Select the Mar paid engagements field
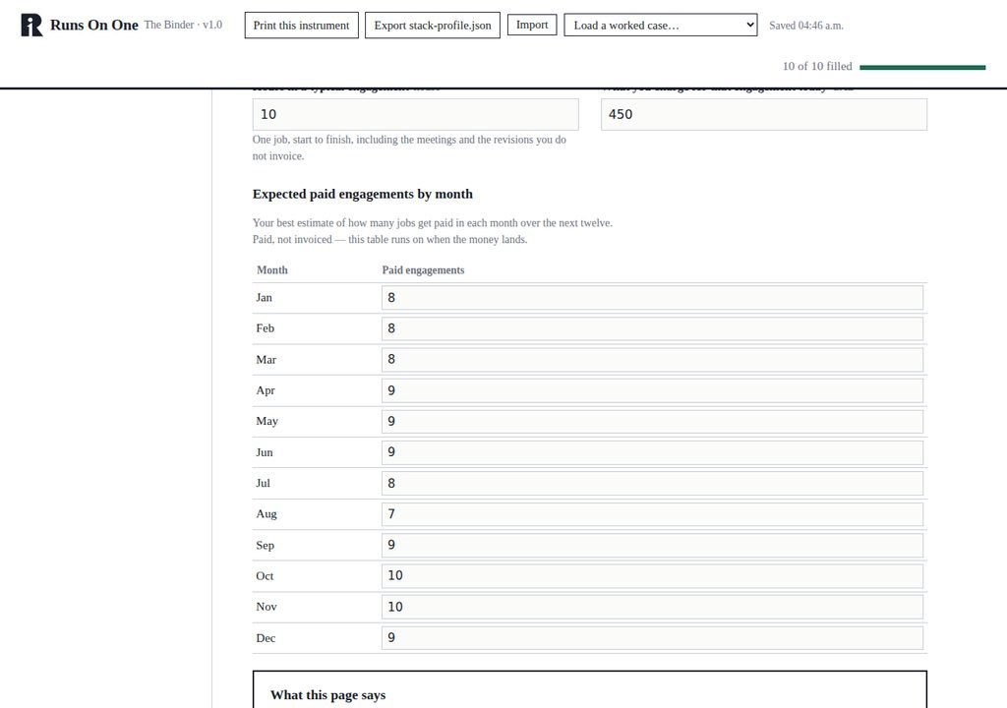This screenshot has width=1007, height=708. pyautogui.click(x=653, y=359)
